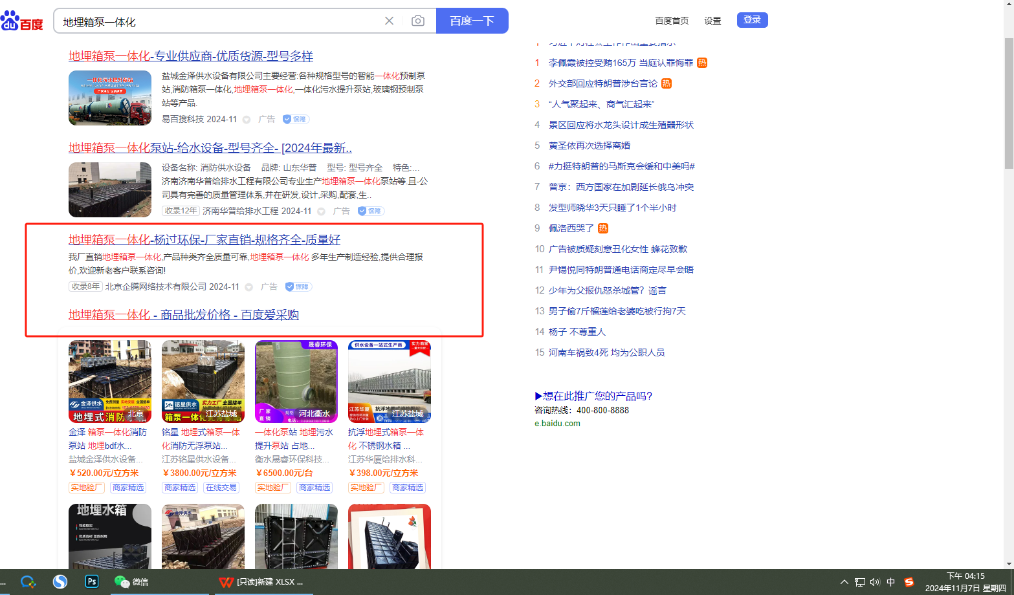
Task: Click the arrow before 想在此推广您的产品吗
Action: coord(538,396)
